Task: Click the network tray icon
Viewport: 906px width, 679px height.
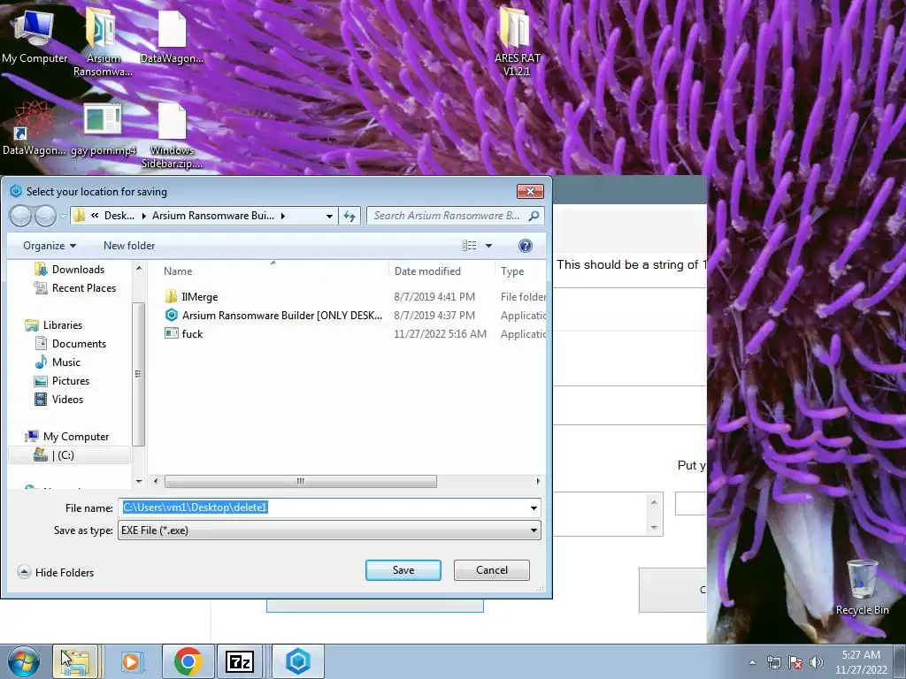Action: click(773, 662)
